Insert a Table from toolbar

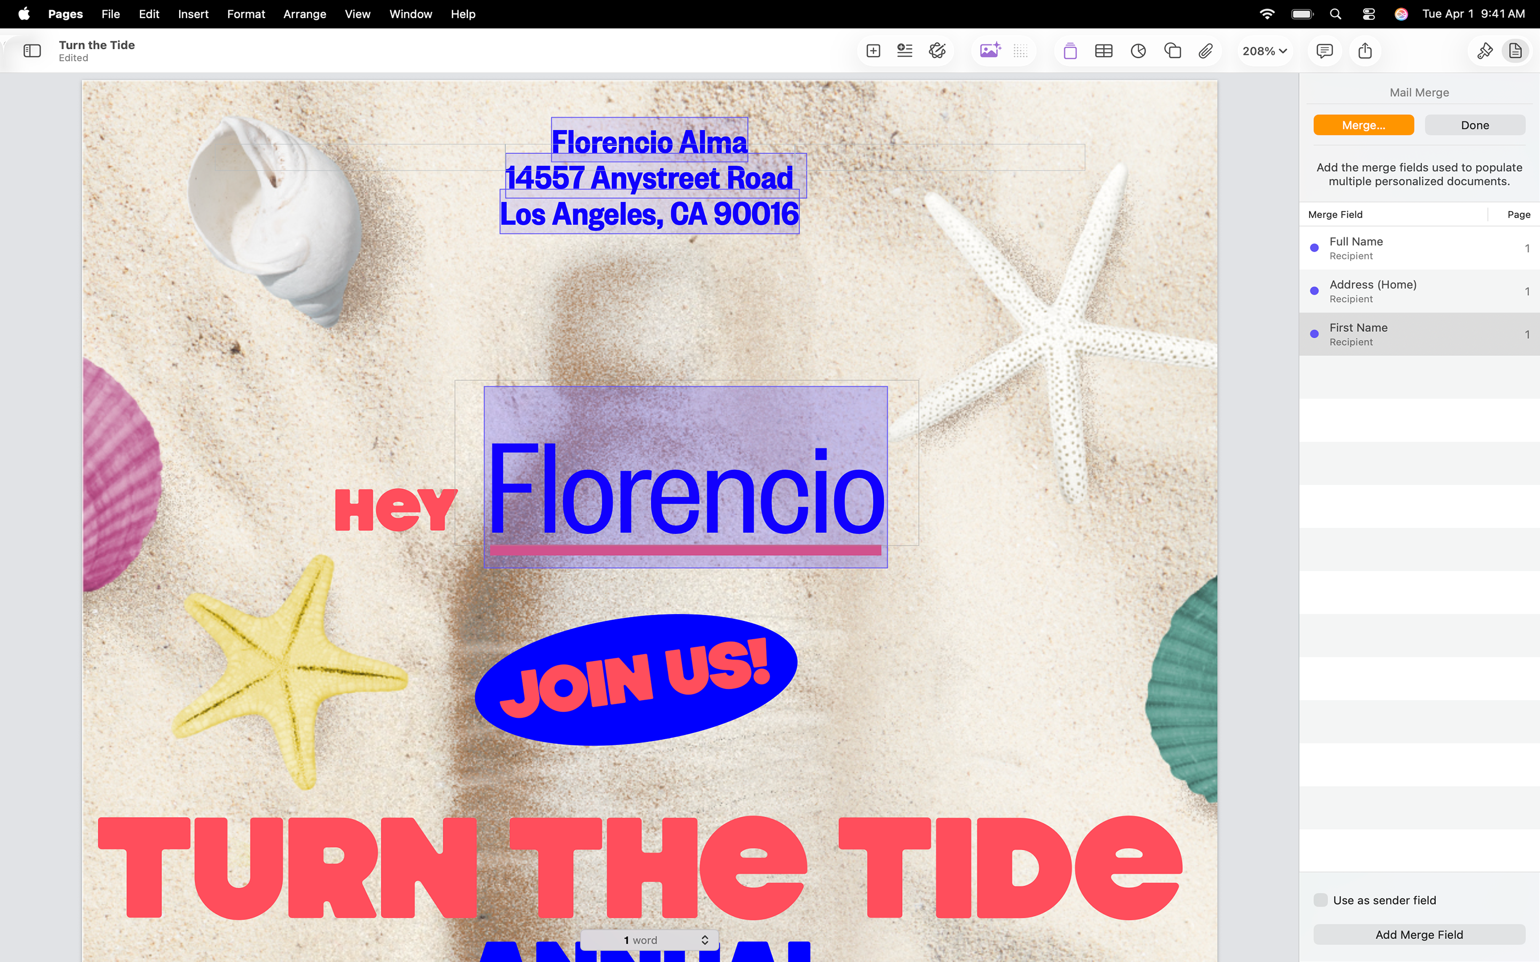point(1104,51)
